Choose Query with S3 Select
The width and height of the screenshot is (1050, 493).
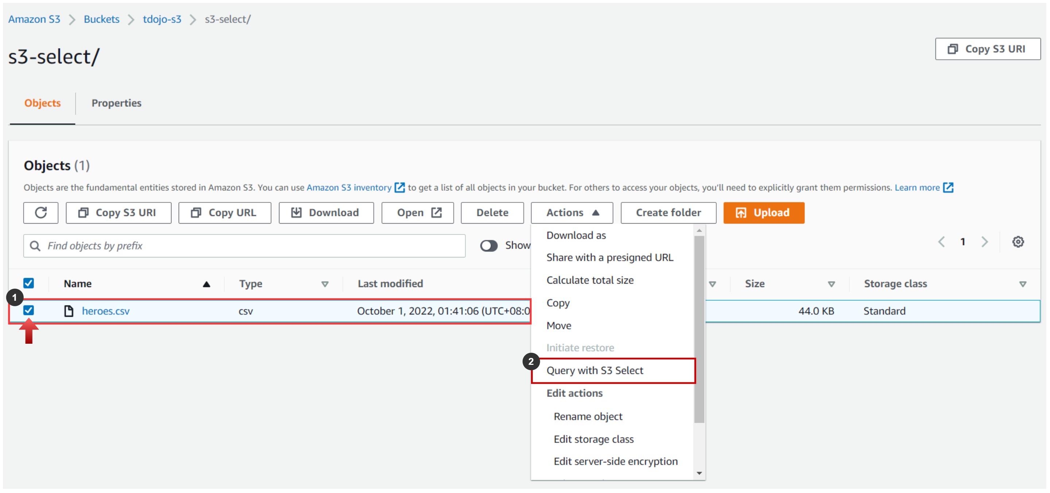[x=595, y=370]
